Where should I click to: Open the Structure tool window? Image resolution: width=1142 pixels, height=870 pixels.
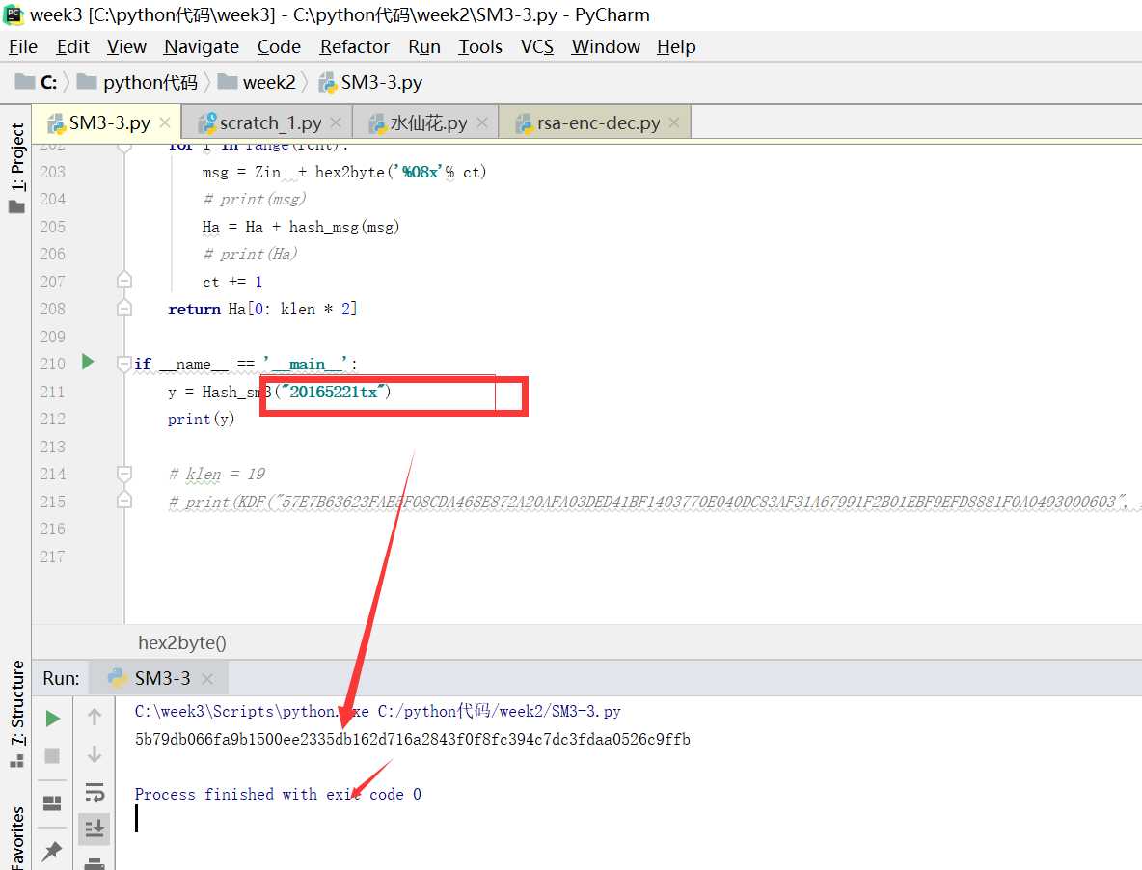[x=16, y=714]
